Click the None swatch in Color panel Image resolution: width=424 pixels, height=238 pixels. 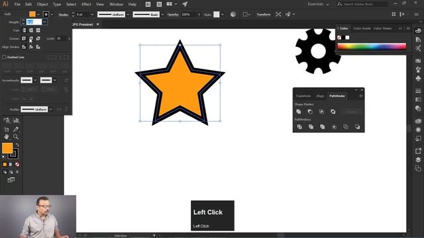tap(339, 38)
